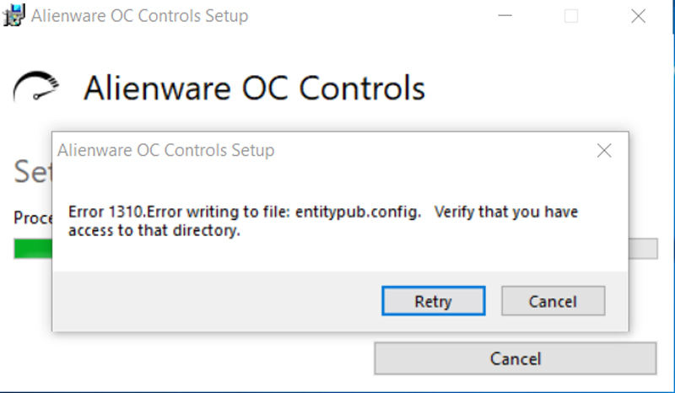Image resolution: width=675 pixels, height=393 pixels.
Task: Click the 'access to that directory' line
Action: point(154,230)
